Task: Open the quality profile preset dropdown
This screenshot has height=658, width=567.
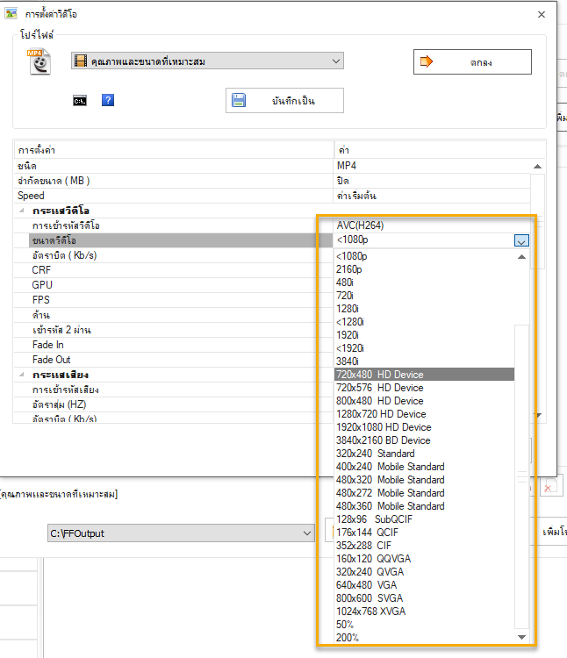Action: click(336, 61)
